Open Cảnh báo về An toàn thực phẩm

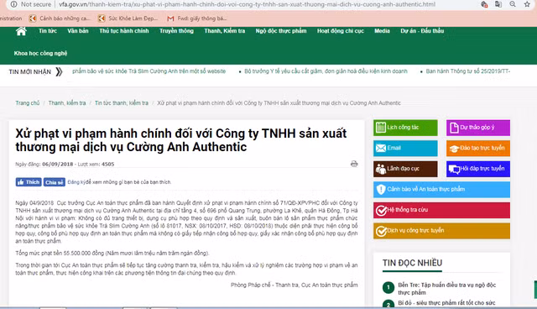tap(441, 190)
